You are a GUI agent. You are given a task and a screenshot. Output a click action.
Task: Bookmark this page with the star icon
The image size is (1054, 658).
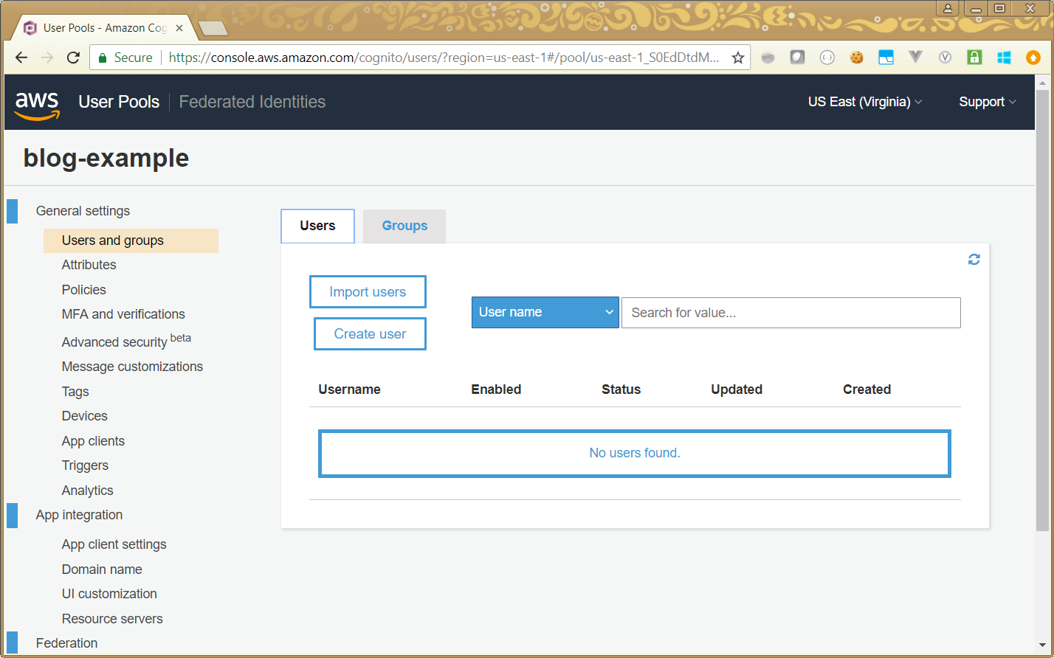point(737,58)
